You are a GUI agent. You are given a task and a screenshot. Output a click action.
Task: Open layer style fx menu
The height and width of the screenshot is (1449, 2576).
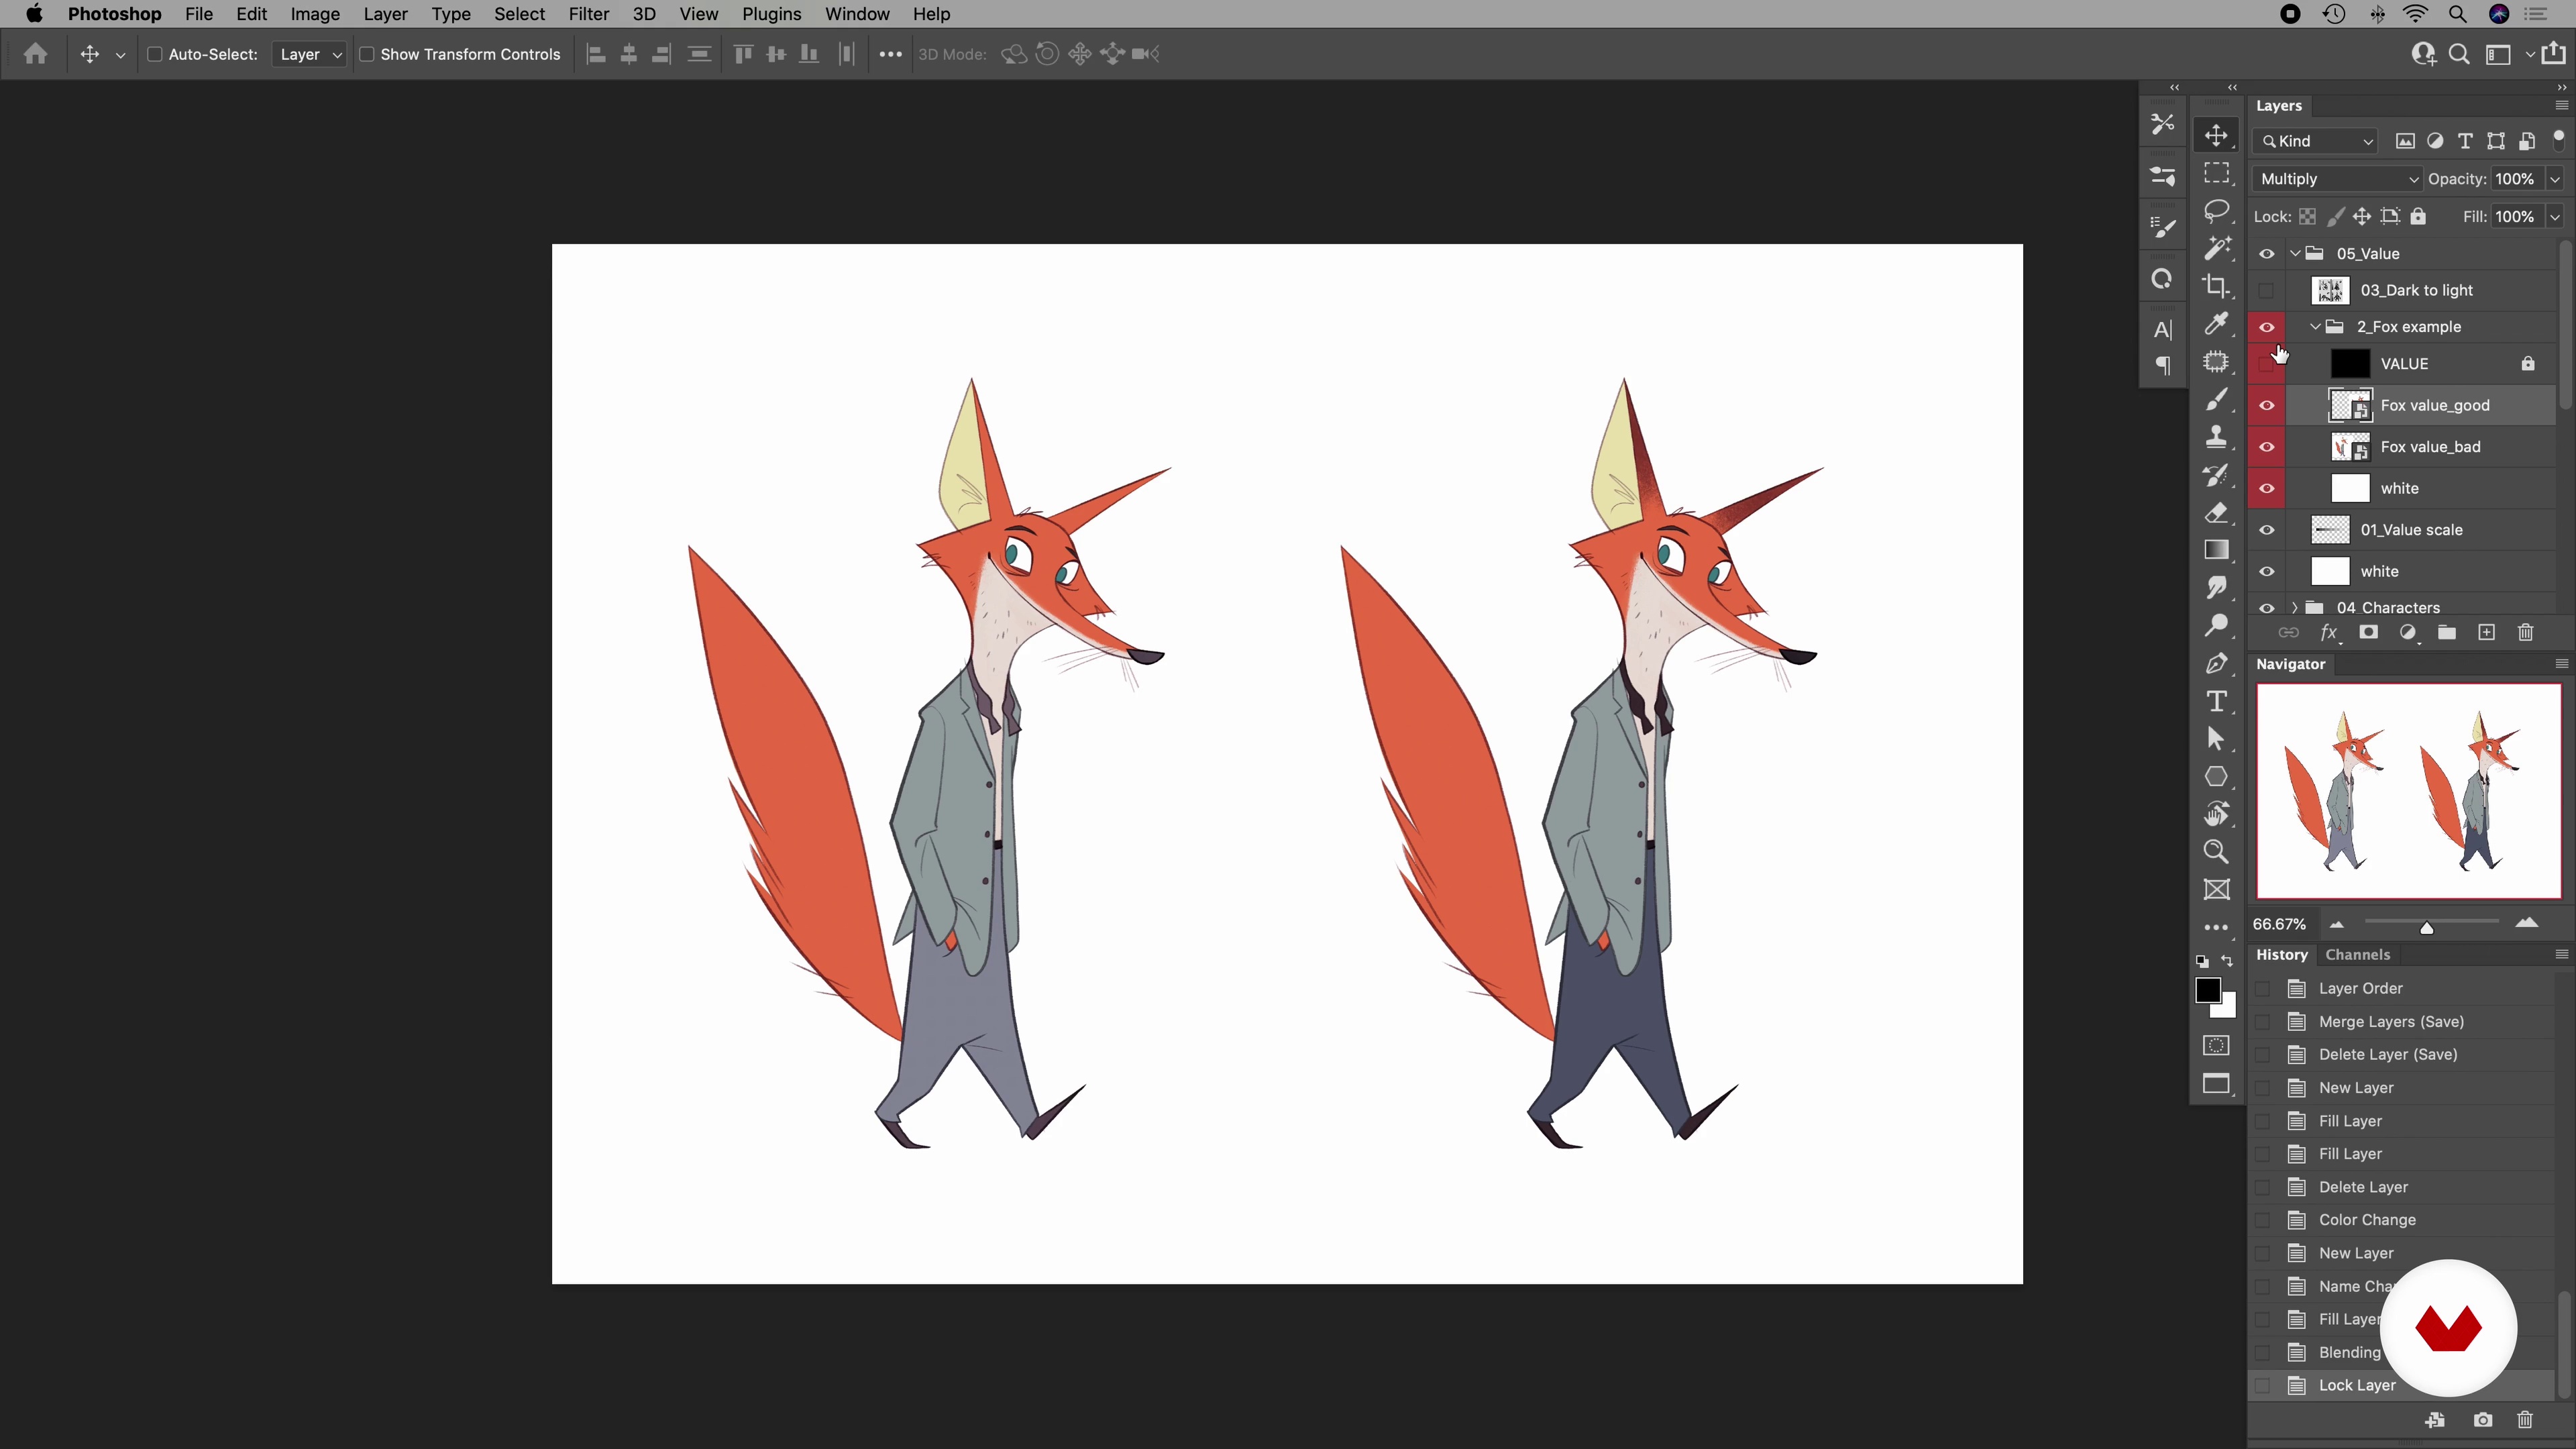[x=2329, y=633]
